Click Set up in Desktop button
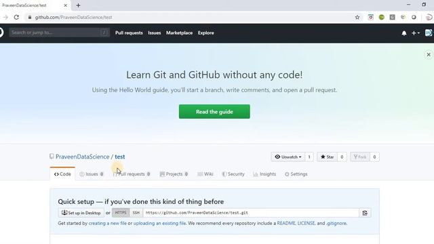The width and height of the screenshot is (434, 244). [x=81, y=213]
